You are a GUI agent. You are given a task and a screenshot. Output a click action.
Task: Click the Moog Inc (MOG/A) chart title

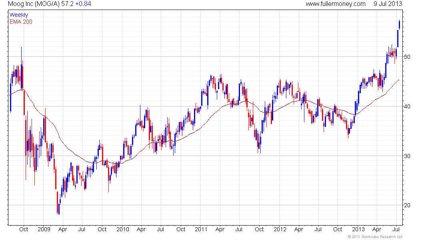click(x=34, y=4)
